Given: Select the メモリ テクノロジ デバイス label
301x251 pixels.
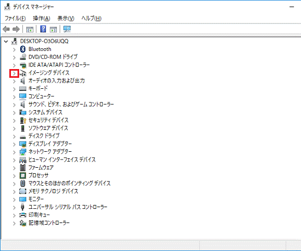Looking at the screenshot, I should [54, 191].
